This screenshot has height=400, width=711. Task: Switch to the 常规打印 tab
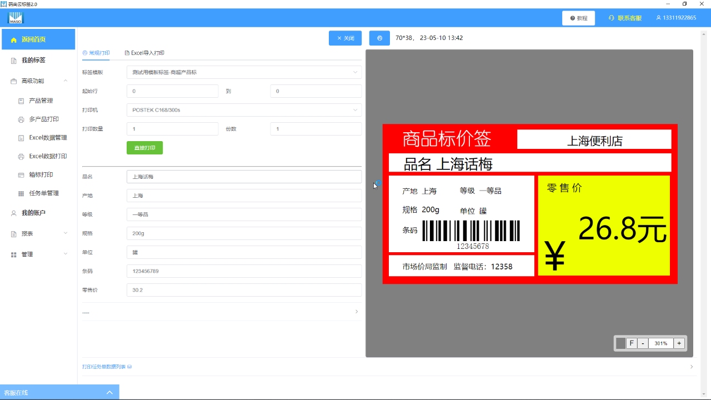pos(96,53)
